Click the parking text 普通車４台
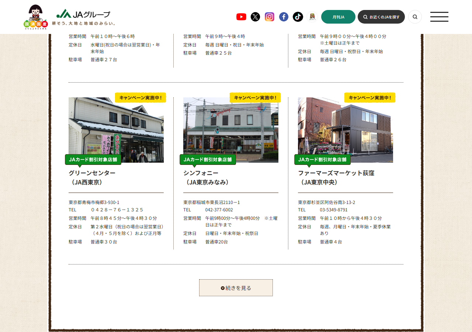 (331, 242)
